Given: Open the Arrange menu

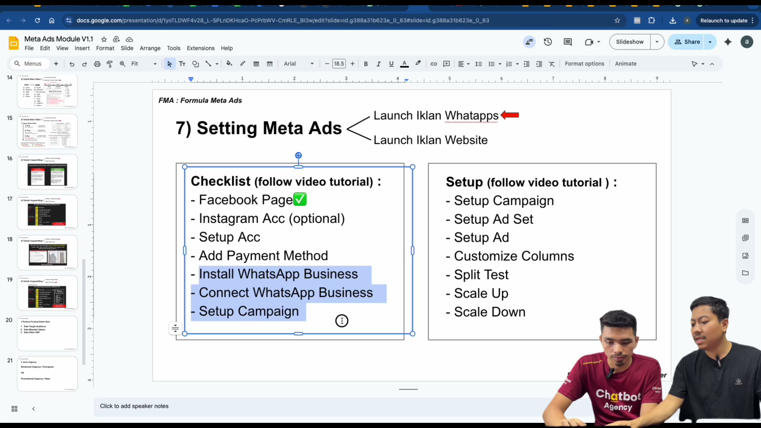Looking at the screenshot, I should 150,48.
